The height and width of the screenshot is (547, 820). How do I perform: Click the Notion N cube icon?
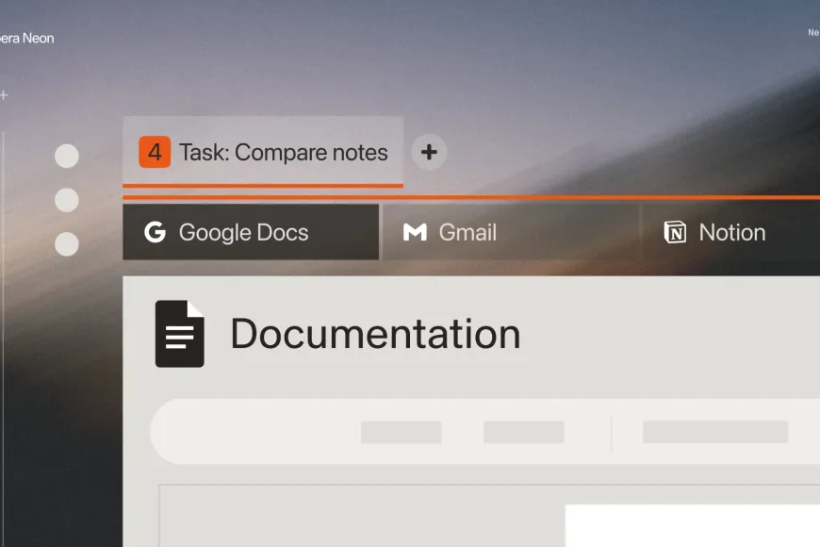pos(675,232)
